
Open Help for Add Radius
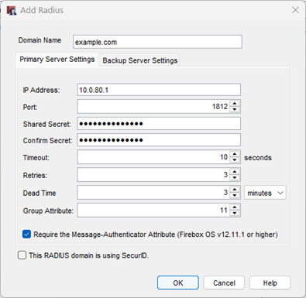pyautogui.click(x=270, y=283)
